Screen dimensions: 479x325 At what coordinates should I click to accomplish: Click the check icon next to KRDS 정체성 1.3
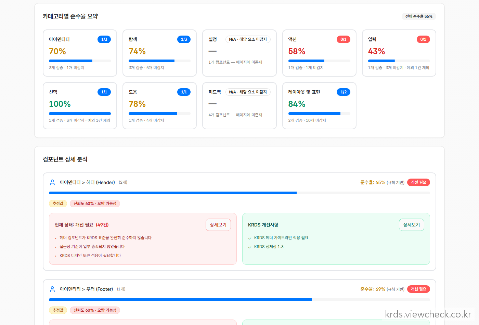click(x=250, y=247)
